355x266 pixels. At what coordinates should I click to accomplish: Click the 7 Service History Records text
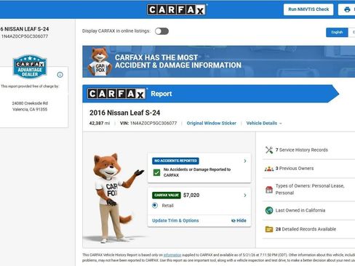pos(302,150)
